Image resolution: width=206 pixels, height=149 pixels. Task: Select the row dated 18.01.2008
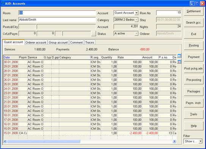(x=90, y=115)
